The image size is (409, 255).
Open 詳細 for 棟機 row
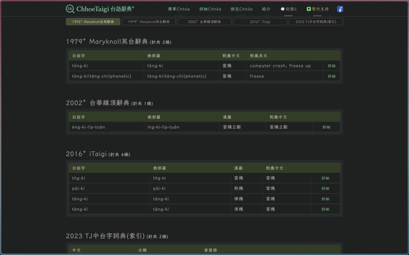point(325,199)
